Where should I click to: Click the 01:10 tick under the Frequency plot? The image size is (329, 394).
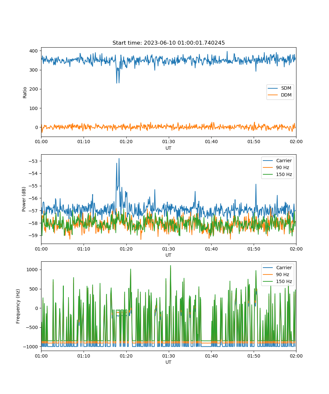84,356
